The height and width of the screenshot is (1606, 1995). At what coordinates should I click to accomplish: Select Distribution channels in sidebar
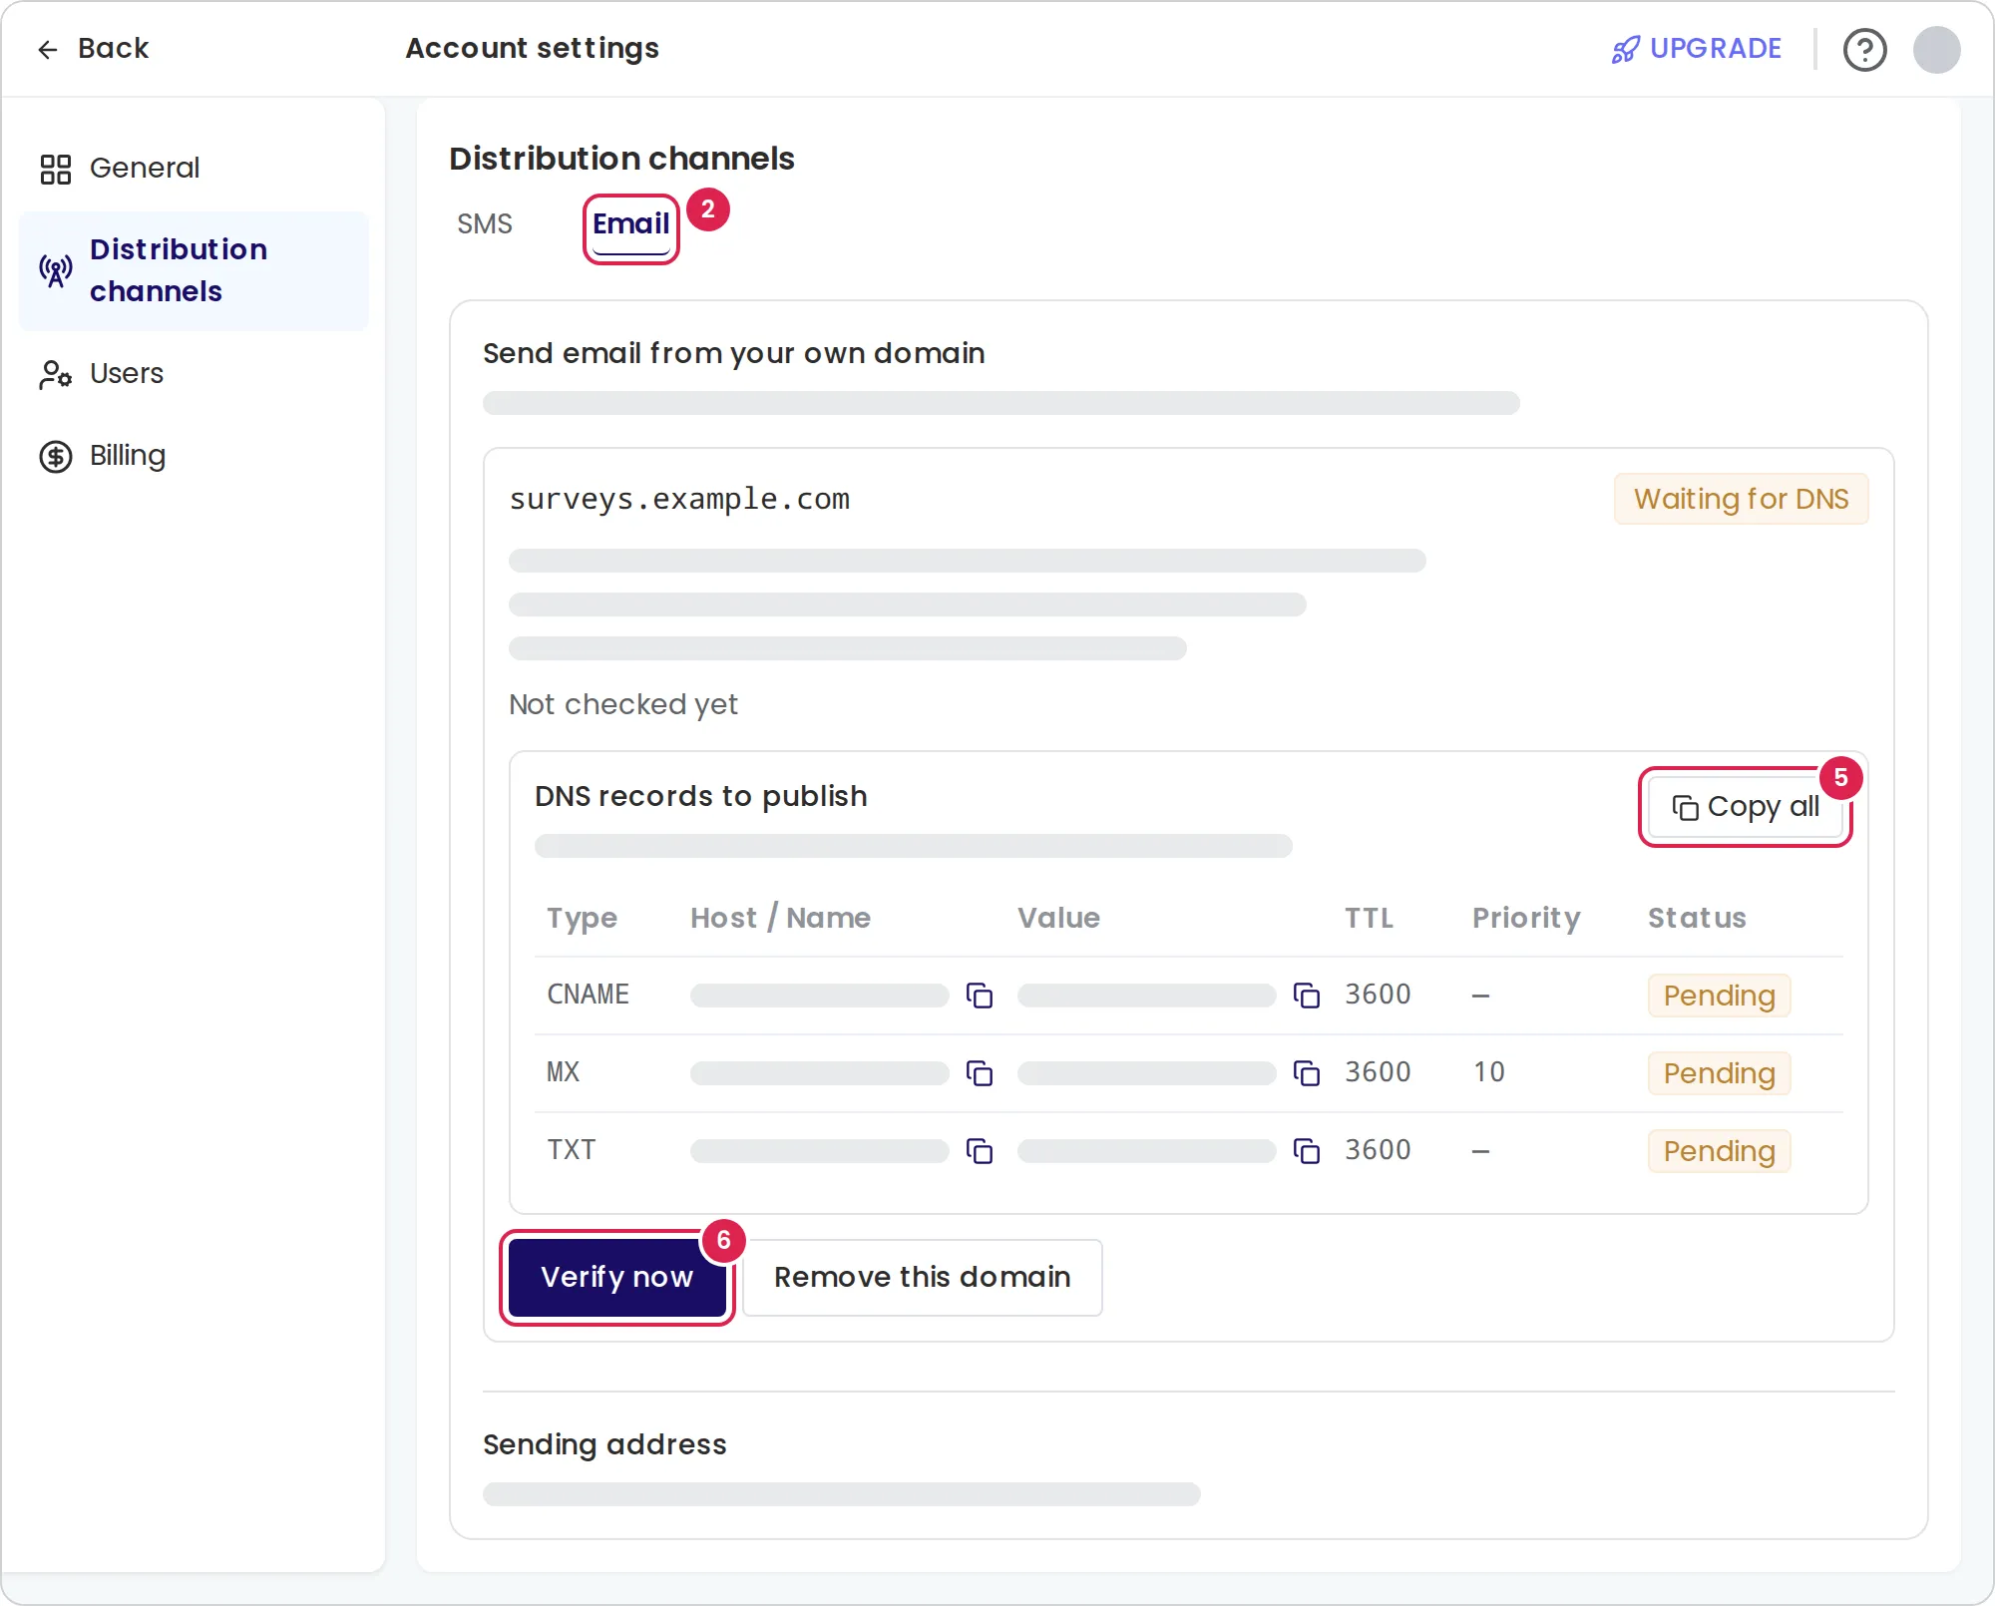194,270
